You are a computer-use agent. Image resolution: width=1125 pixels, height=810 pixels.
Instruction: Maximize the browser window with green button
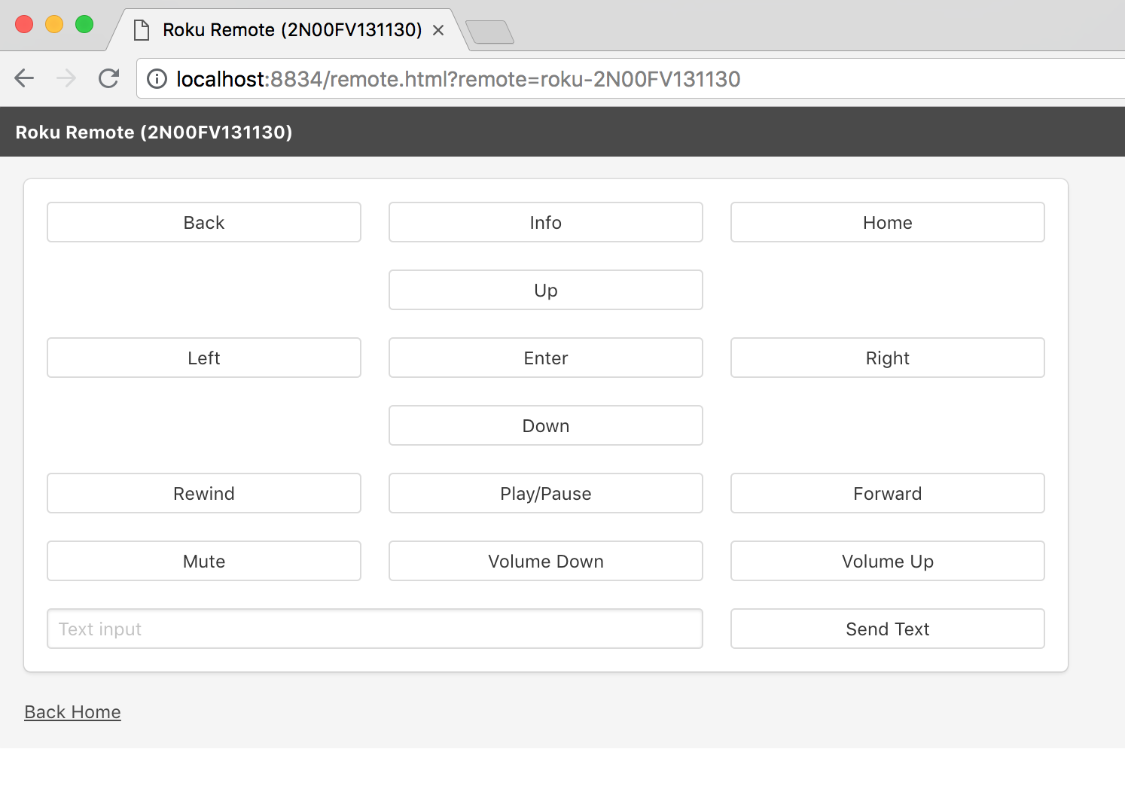coord(84,24)
